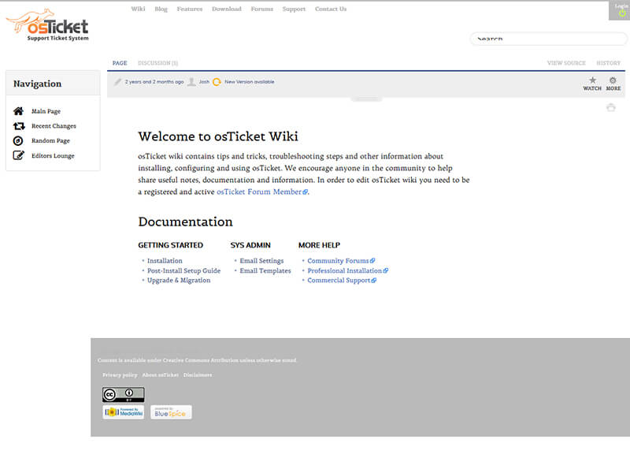
Task: Open Email Settings link
Action: click(261, 261)
